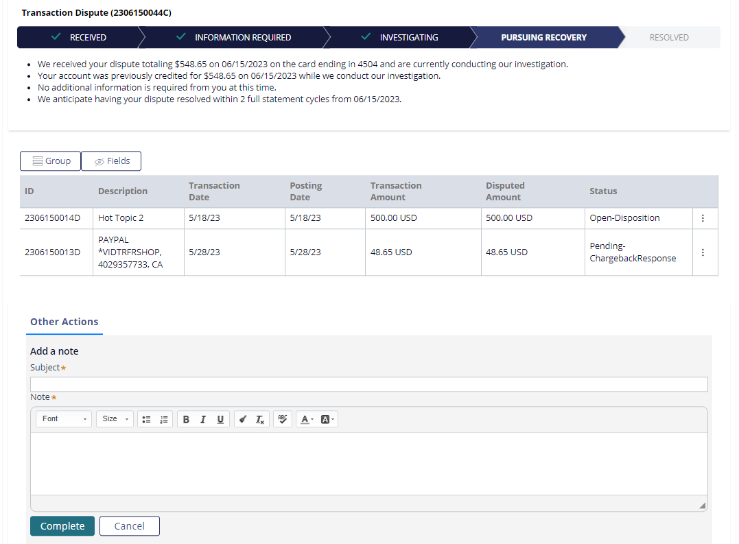739x544 pixels.
Task: Click the INFORMATION REQUIRED stage step
Action: point(234,37)
